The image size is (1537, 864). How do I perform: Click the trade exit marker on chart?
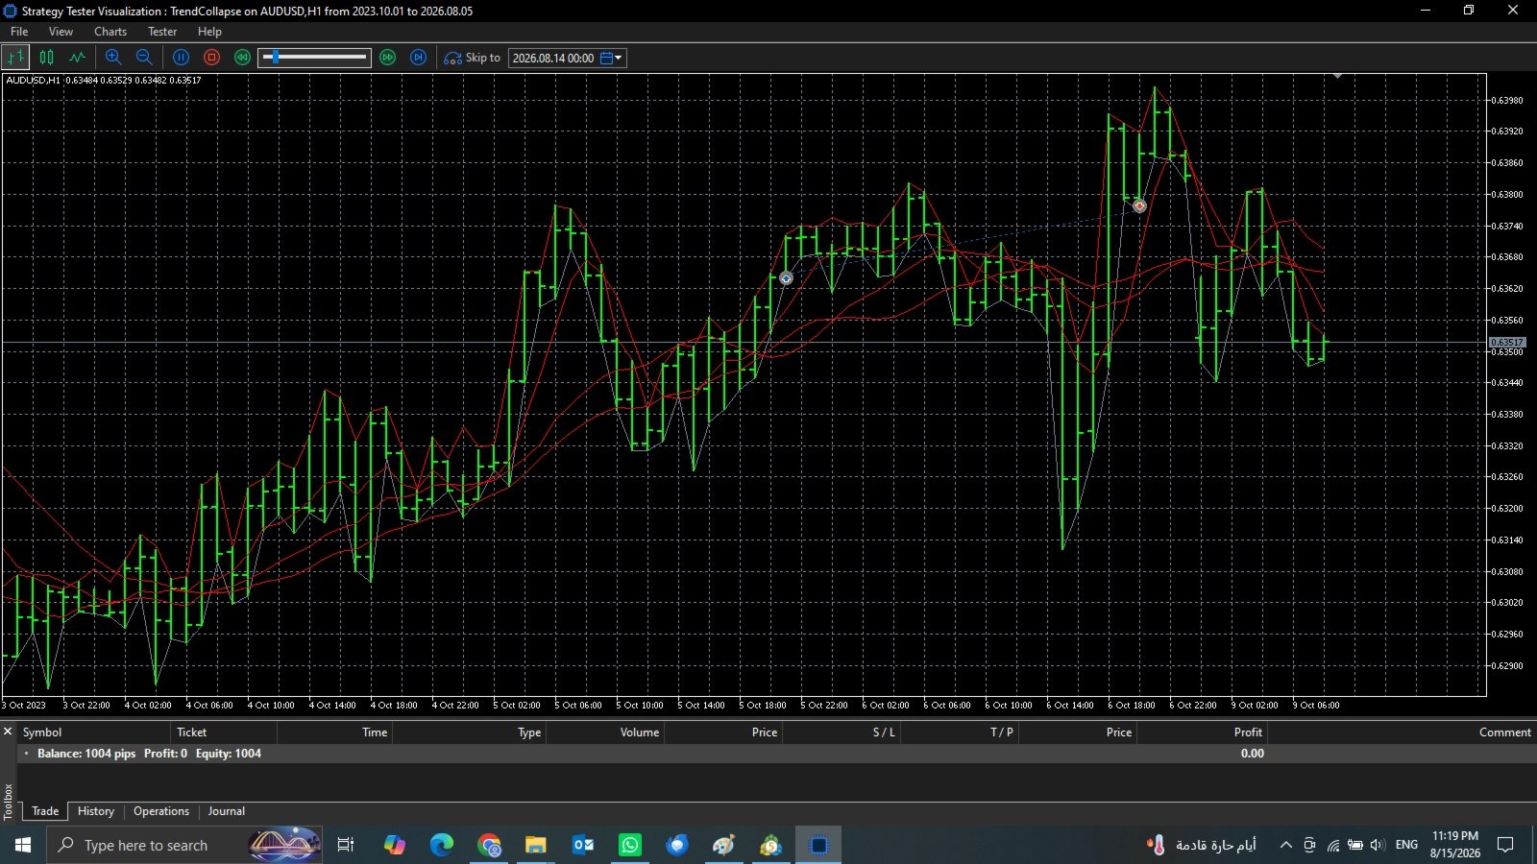tap(1139, 205)
